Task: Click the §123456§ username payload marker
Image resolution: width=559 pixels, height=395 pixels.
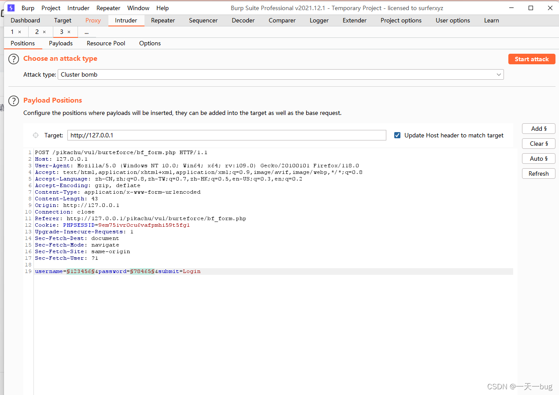Action: tap(81, 271)
